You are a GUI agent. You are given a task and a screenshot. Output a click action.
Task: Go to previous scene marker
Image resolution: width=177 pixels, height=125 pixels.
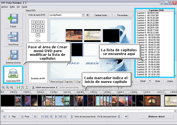click(x=47, y=117)
